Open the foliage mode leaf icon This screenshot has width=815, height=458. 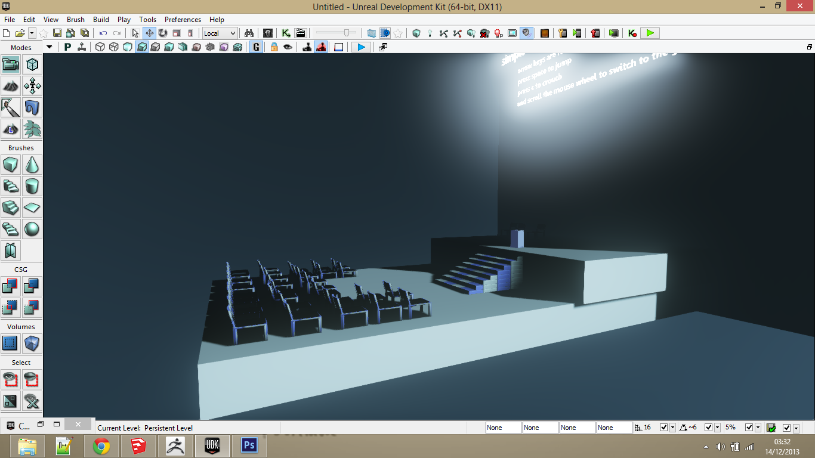click(x=32, y=129)
